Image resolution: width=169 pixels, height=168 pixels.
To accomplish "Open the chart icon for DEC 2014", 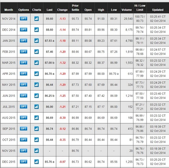I will point(36,29).
